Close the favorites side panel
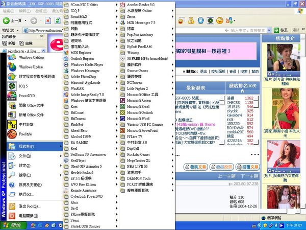306x230 pixels. (x=42, y=36)
